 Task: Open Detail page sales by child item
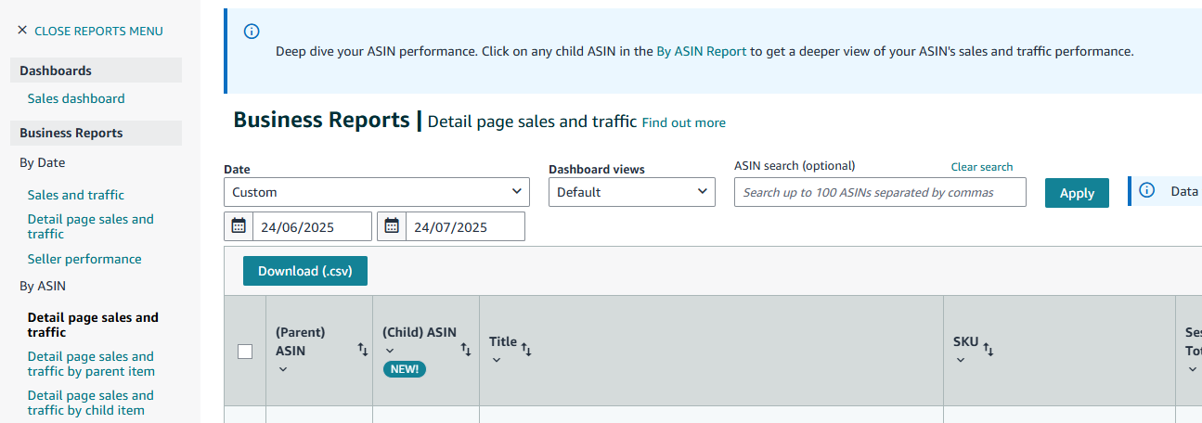[x=91, y=403]
